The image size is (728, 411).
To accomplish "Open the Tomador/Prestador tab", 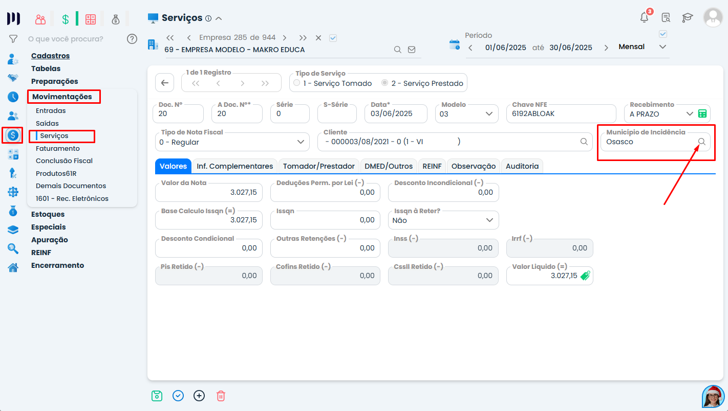I will click(x=318, y=166).
